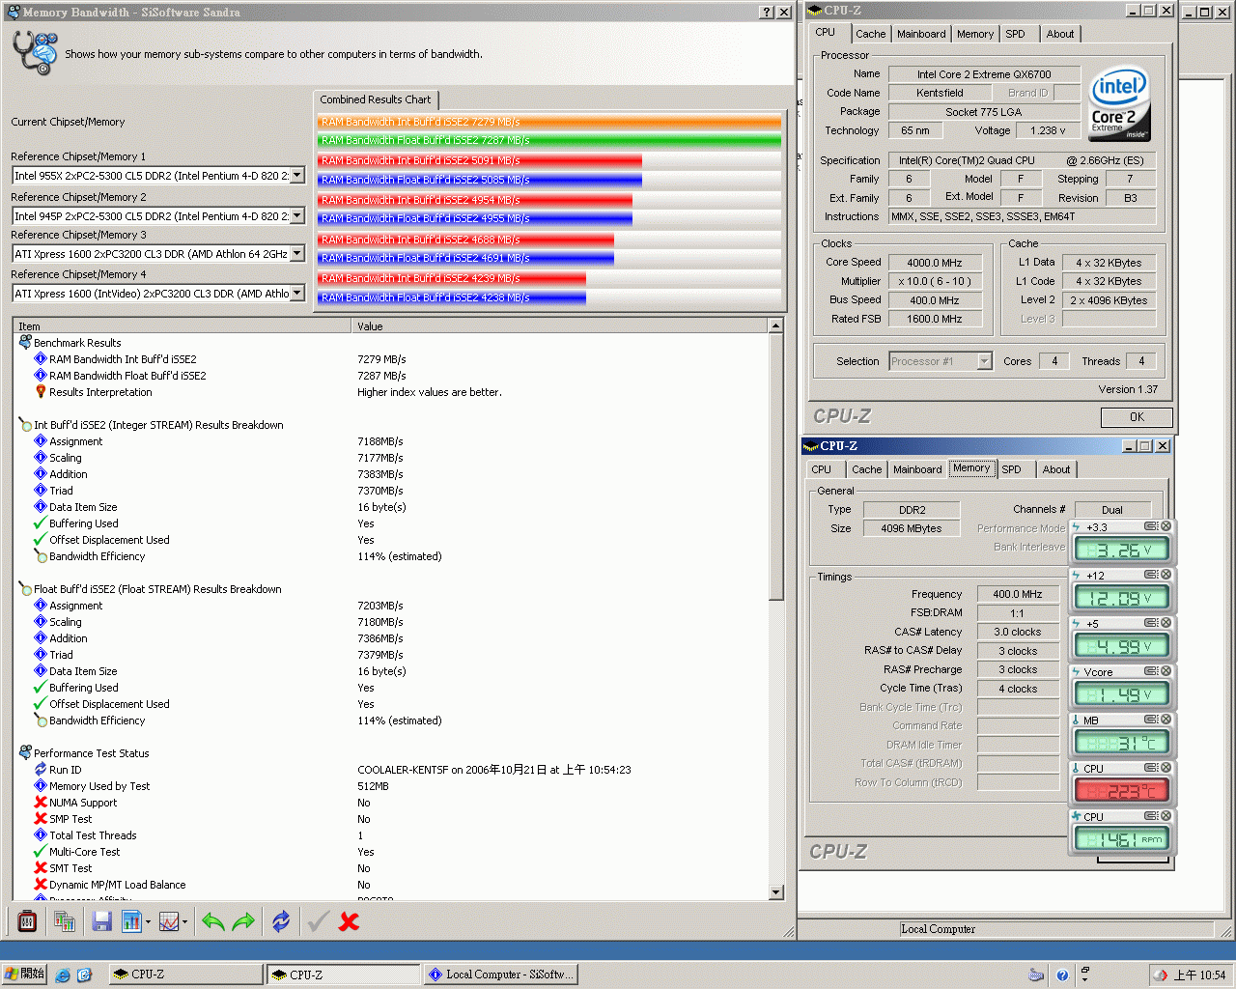Click the module options icon in Sandra toolbar
This screenshot has height=989, width=1236.
pos(27,921)
